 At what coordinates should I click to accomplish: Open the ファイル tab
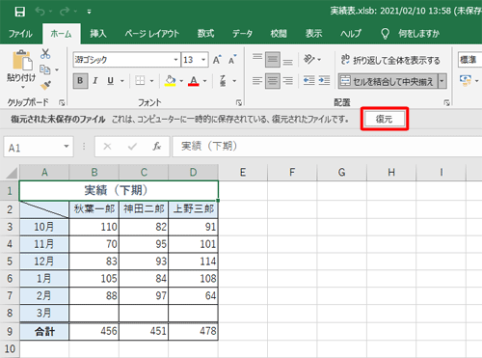20,34
